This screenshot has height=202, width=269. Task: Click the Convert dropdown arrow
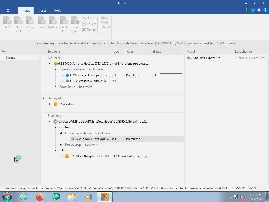[30, 31]
